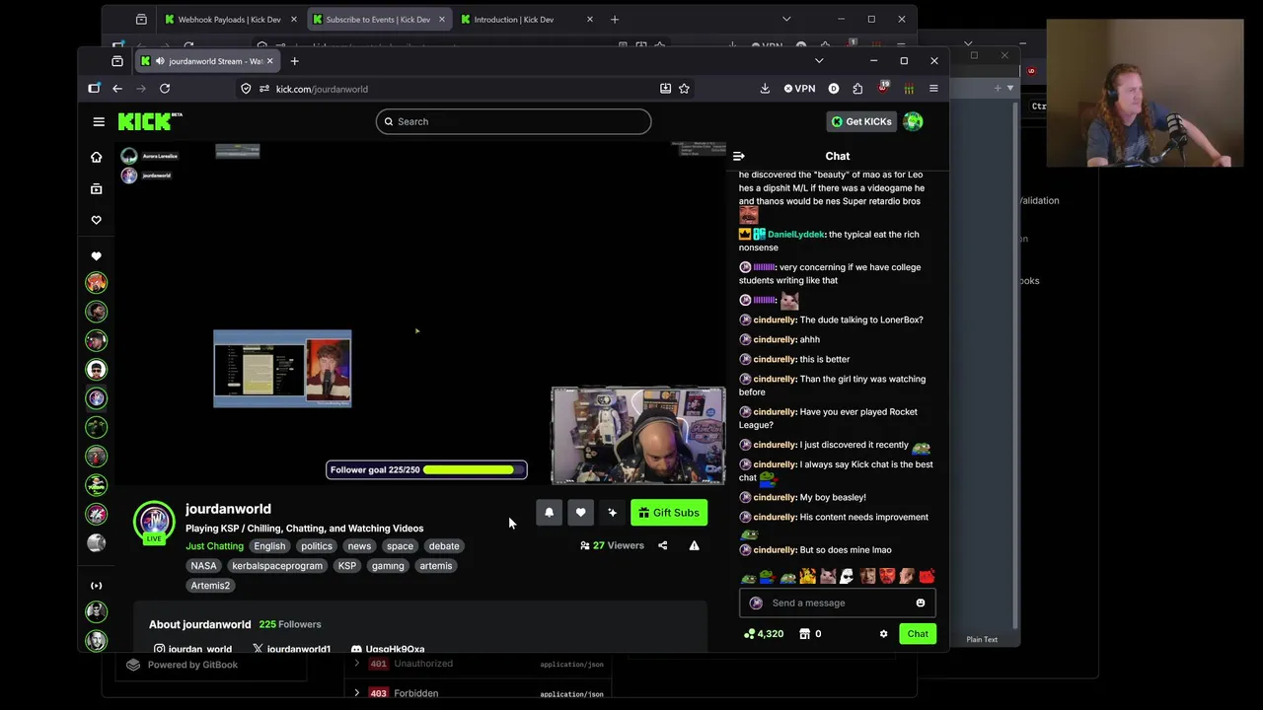The height and width of the screenshot is (710, 1263).
Task: Click the Send a message input field
Action: coord(837,603)
